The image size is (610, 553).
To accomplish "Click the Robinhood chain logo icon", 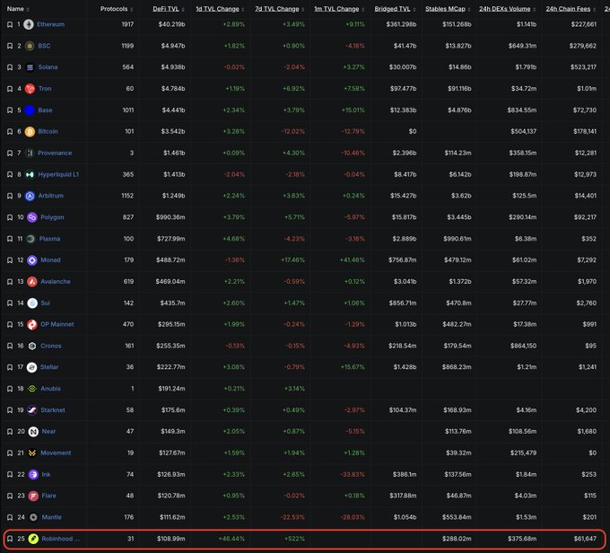I will click(33, 539).
